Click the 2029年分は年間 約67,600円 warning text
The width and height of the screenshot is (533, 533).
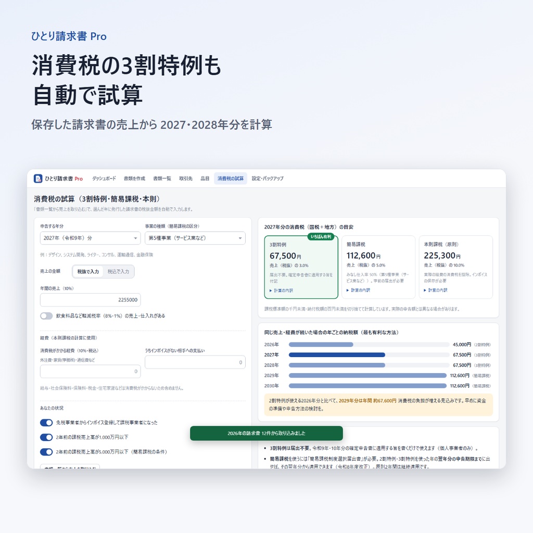pyautogui.click(x=367, y=401)
